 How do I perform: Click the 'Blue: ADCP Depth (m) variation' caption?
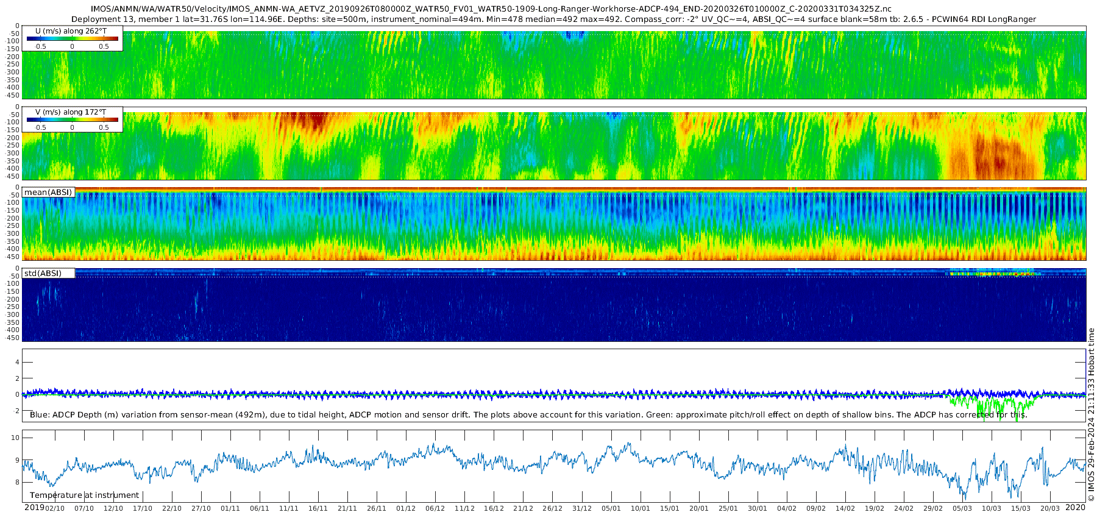pos(528,415)
